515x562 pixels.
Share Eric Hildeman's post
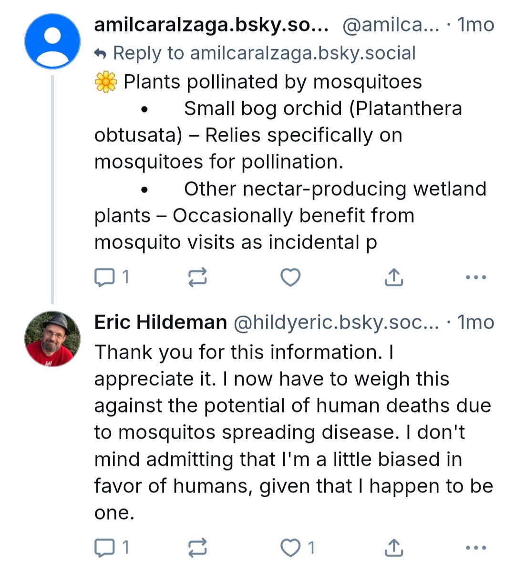[394, 547]
